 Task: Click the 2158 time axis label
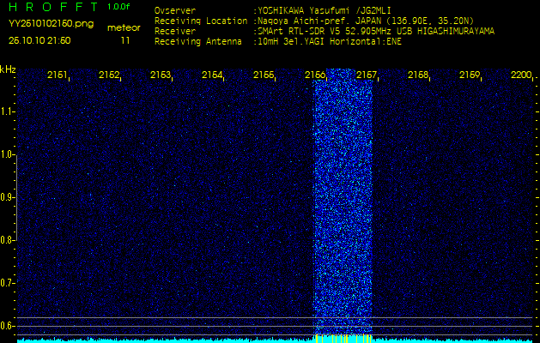[x=418, y=75]
